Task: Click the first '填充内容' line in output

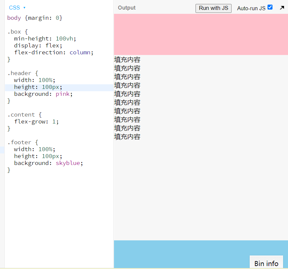Action: [127, 60]
